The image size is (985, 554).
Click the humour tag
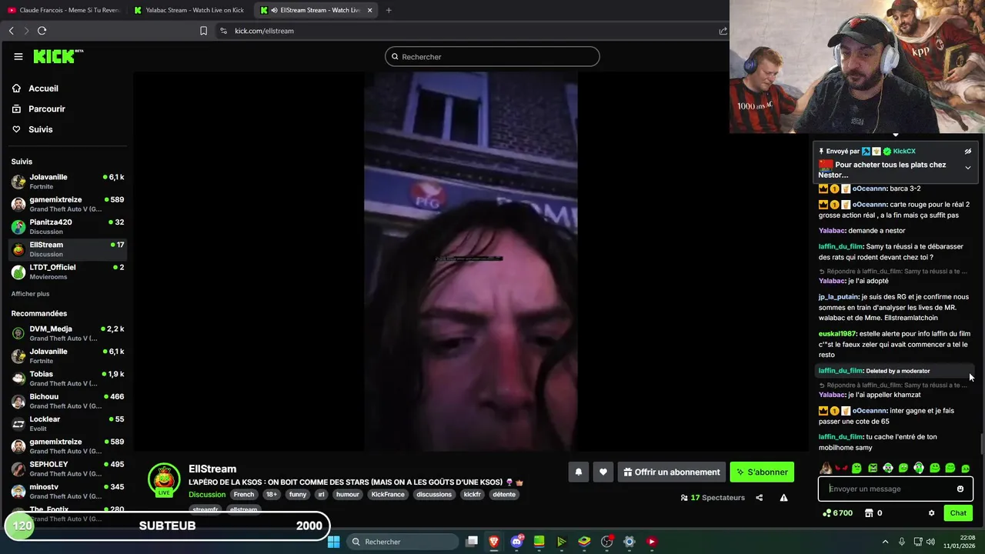[348, 495]
